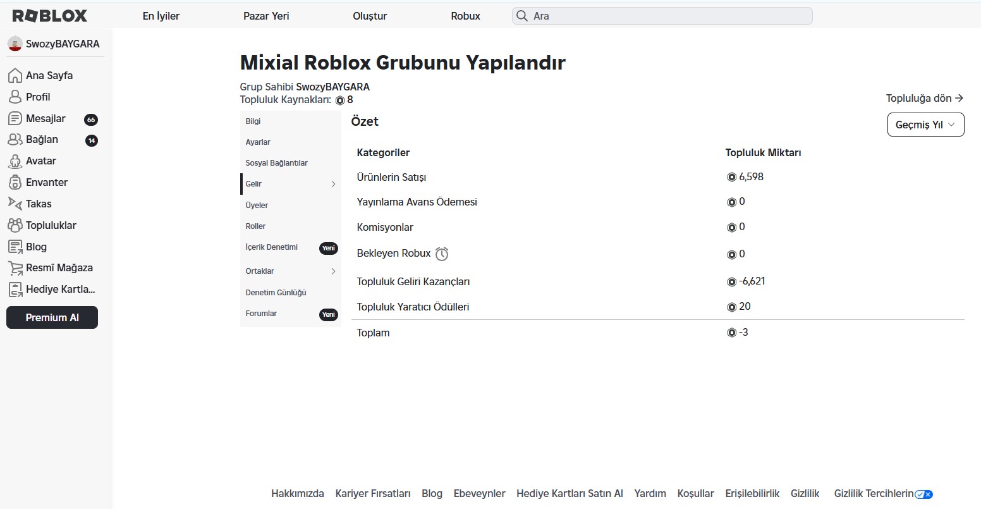Open the SwozyBAYGARA group owner link
The width and height of the screenshot is (981, 509).
pos(332,87)
